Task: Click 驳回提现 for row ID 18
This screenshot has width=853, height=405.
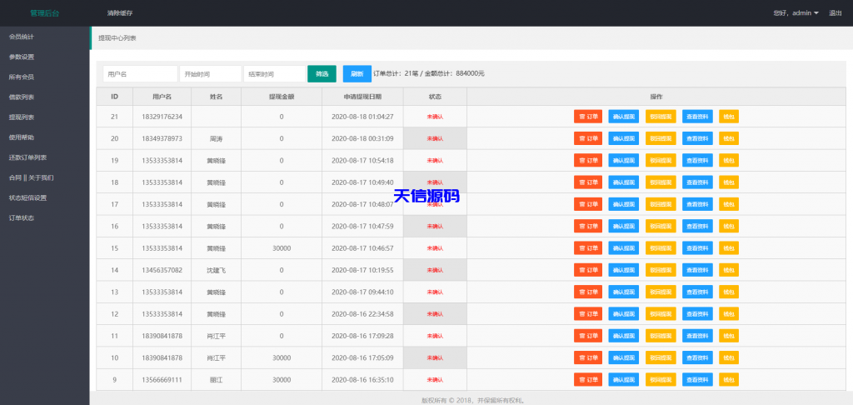Action: pyautogui.click(x=661, y=182)
